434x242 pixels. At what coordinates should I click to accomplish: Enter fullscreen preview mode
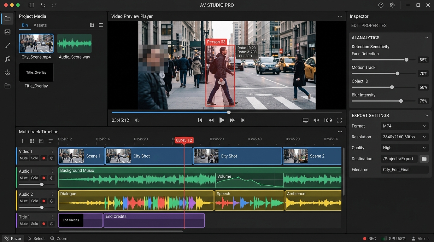tap(339, 120)
